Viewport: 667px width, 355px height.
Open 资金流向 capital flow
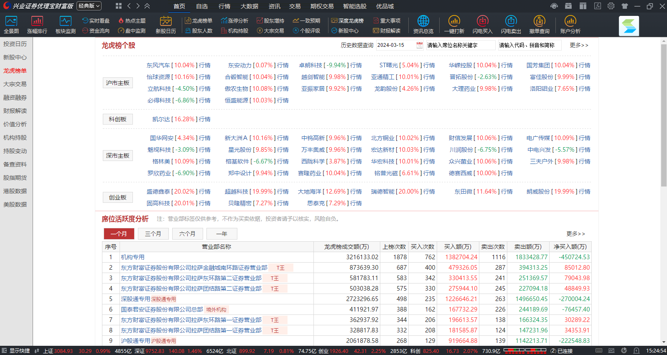point(96,31)
